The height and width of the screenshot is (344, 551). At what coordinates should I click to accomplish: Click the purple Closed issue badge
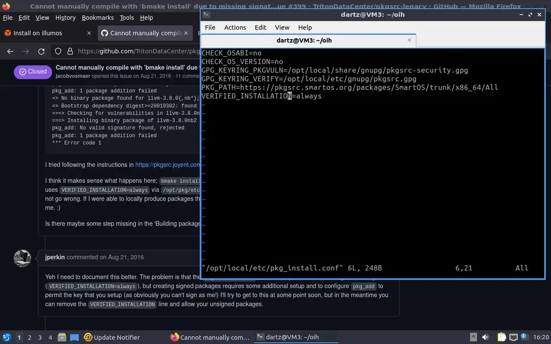click(x=33, y=72)
